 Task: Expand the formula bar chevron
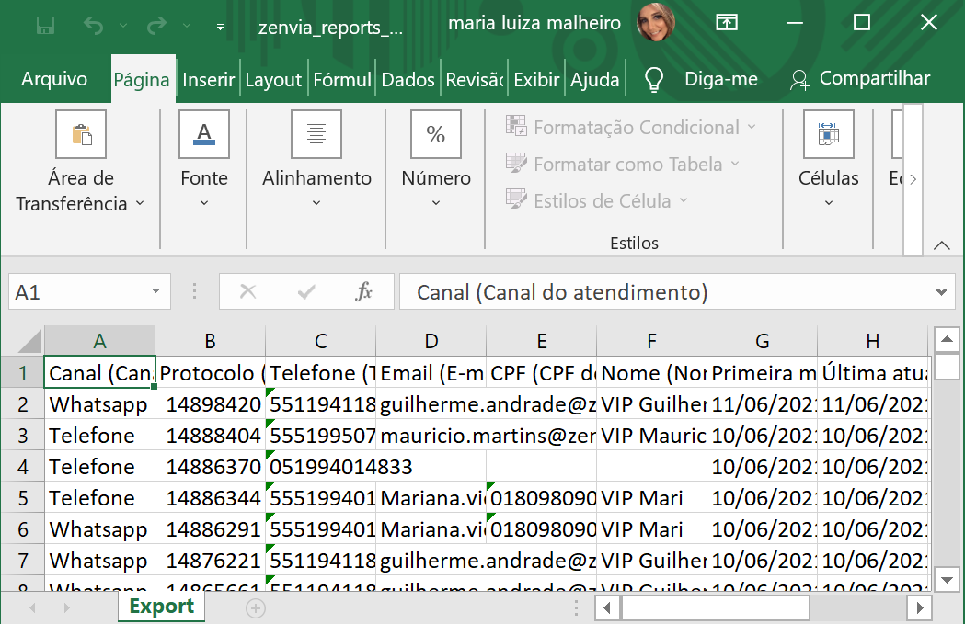(x=941, y=292)
